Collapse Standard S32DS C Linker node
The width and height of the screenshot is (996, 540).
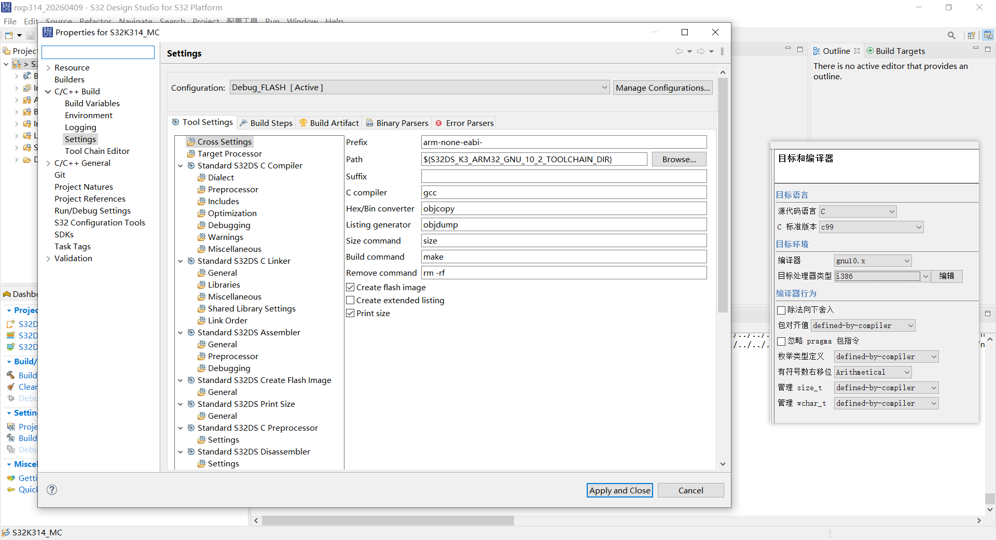[181, 261]
